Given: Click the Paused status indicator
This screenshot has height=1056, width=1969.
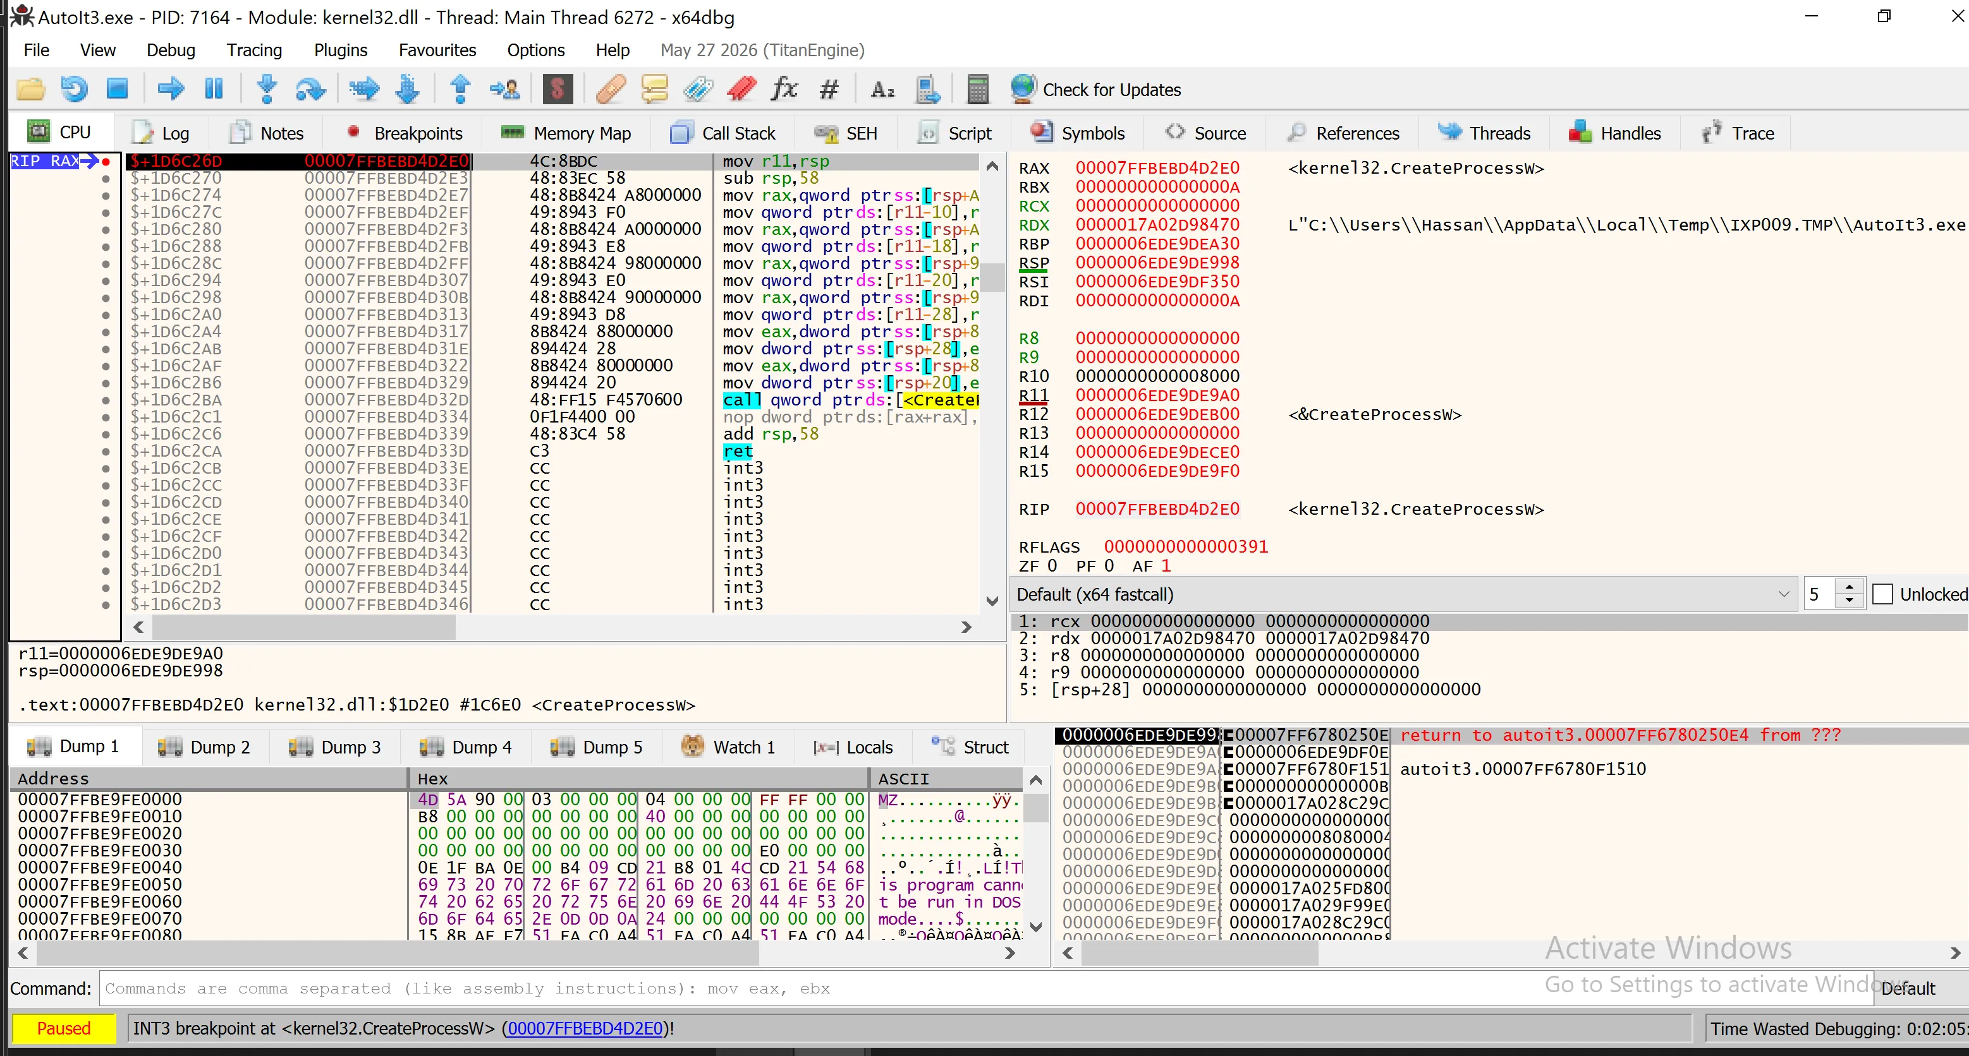Looking at the screenshot, I should point(63,1028).
